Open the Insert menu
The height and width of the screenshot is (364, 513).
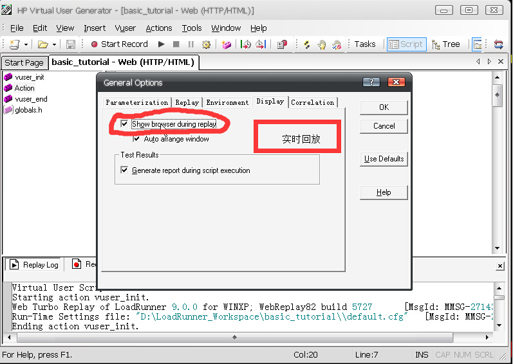point(95,28)
